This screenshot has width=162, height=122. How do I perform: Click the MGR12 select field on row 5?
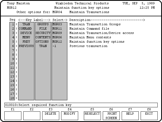click(x=59, y=42)
